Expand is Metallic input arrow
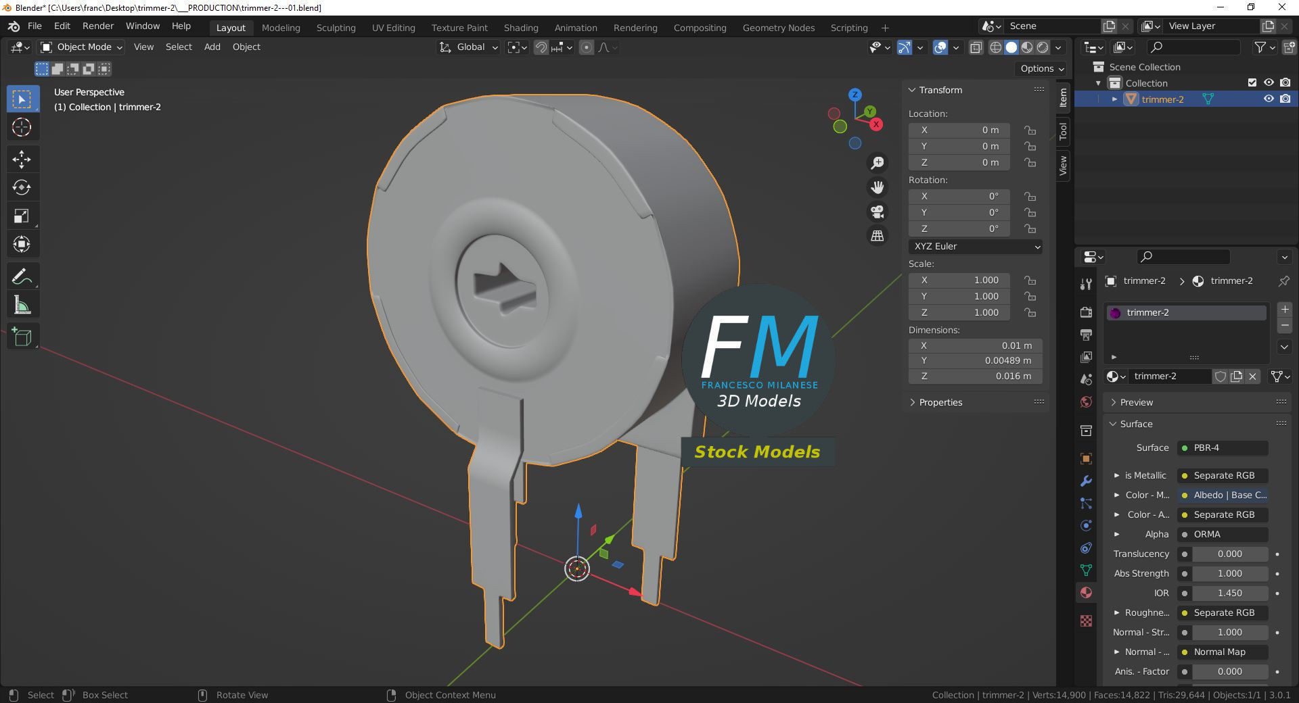This screenshot has width=1299, height=703. click(x=1117, y=475)
